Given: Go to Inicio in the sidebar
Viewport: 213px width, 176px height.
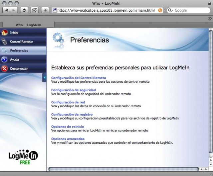Looking at the screenshot, I should click(x=23, y=33).
